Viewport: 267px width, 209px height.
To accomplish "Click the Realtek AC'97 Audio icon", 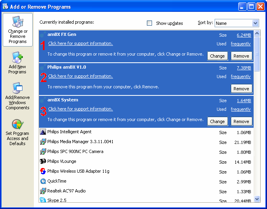I will 43,191.
